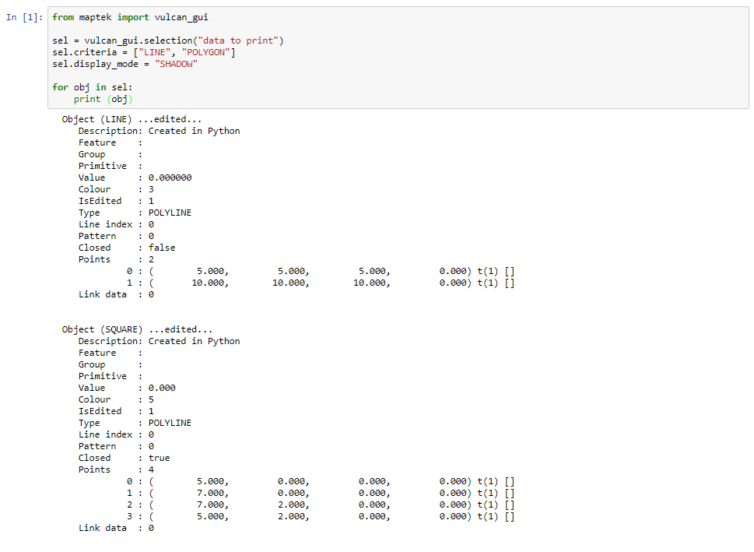Click point row 2 of SQUARE object
The width and height of the screenshot is (754, 552).
tap(321, 505)
